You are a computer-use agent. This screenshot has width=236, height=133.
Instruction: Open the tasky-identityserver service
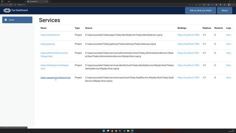click(50, 35)
